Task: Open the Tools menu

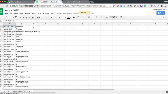Action: click(39, 13)
